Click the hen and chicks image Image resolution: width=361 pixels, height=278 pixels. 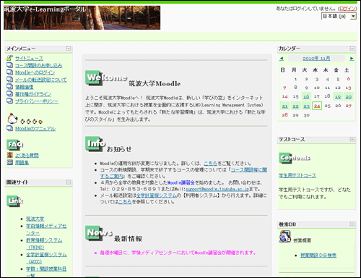[x=25, y=119]
